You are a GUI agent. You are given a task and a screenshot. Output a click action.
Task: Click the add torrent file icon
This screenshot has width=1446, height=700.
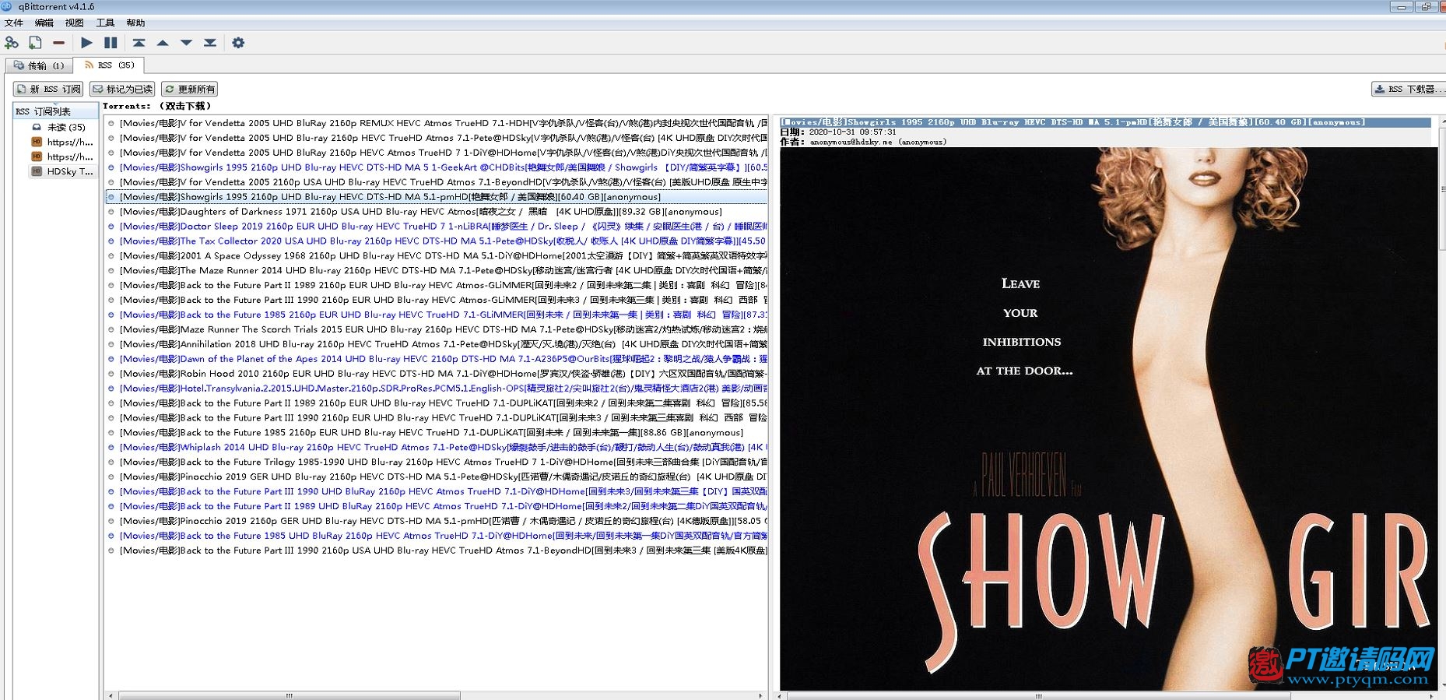click(x=35, y=43)
